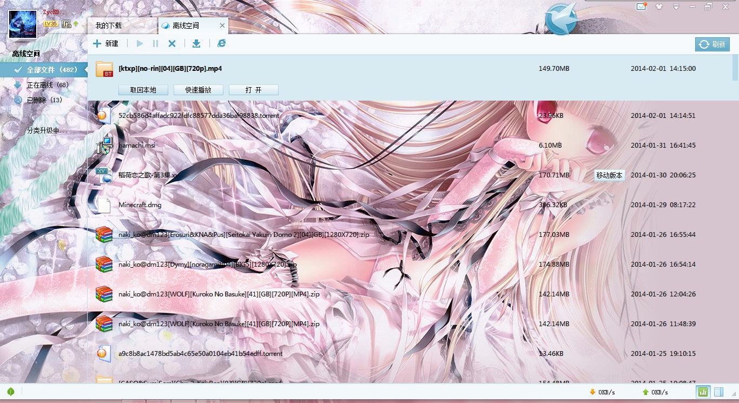Click the date 2014-01-29 08:17:22
Screen dimensions: 739x403
pos(663,205)
